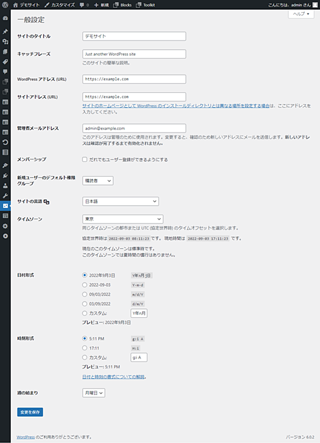Open the timezone dropdown showing 東京
The image size is (320, 443).
pyautogui.click(x=123, y=219)
